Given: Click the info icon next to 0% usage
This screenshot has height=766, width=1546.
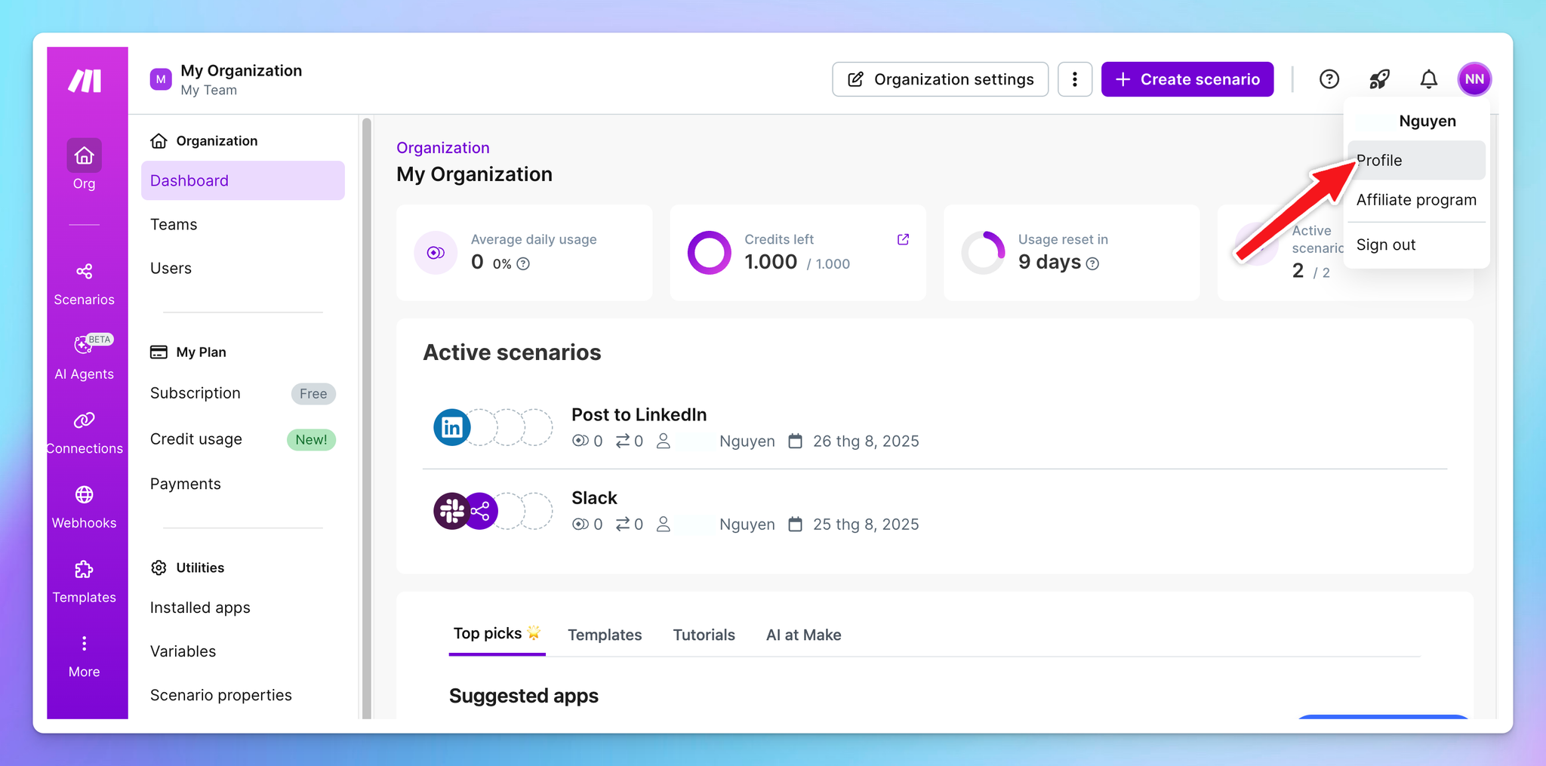Looking at the screenshot, I should pyautogui.click(x=523, y=263).
